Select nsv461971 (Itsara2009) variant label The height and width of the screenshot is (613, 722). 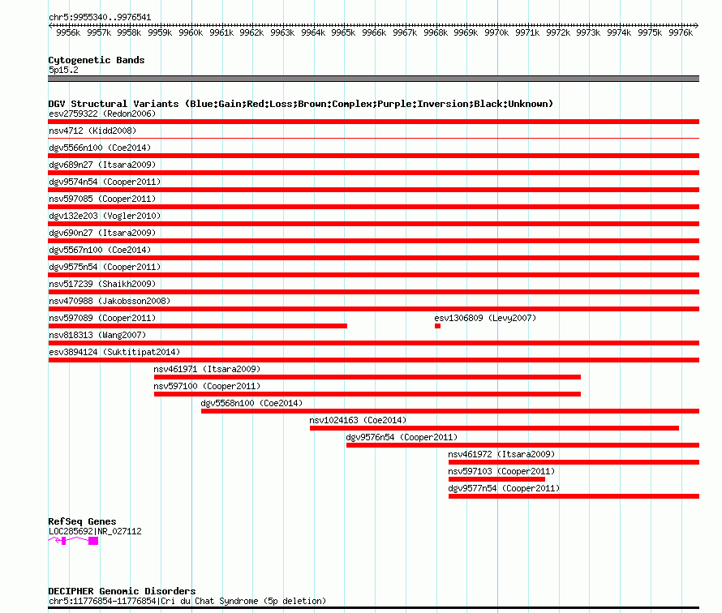[207, 369]
